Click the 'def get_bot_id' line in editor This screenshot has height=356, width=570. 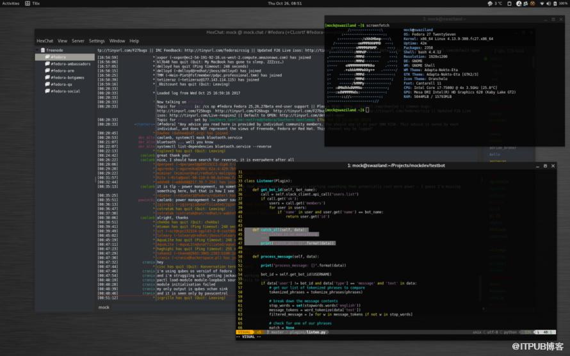[284, 190]
